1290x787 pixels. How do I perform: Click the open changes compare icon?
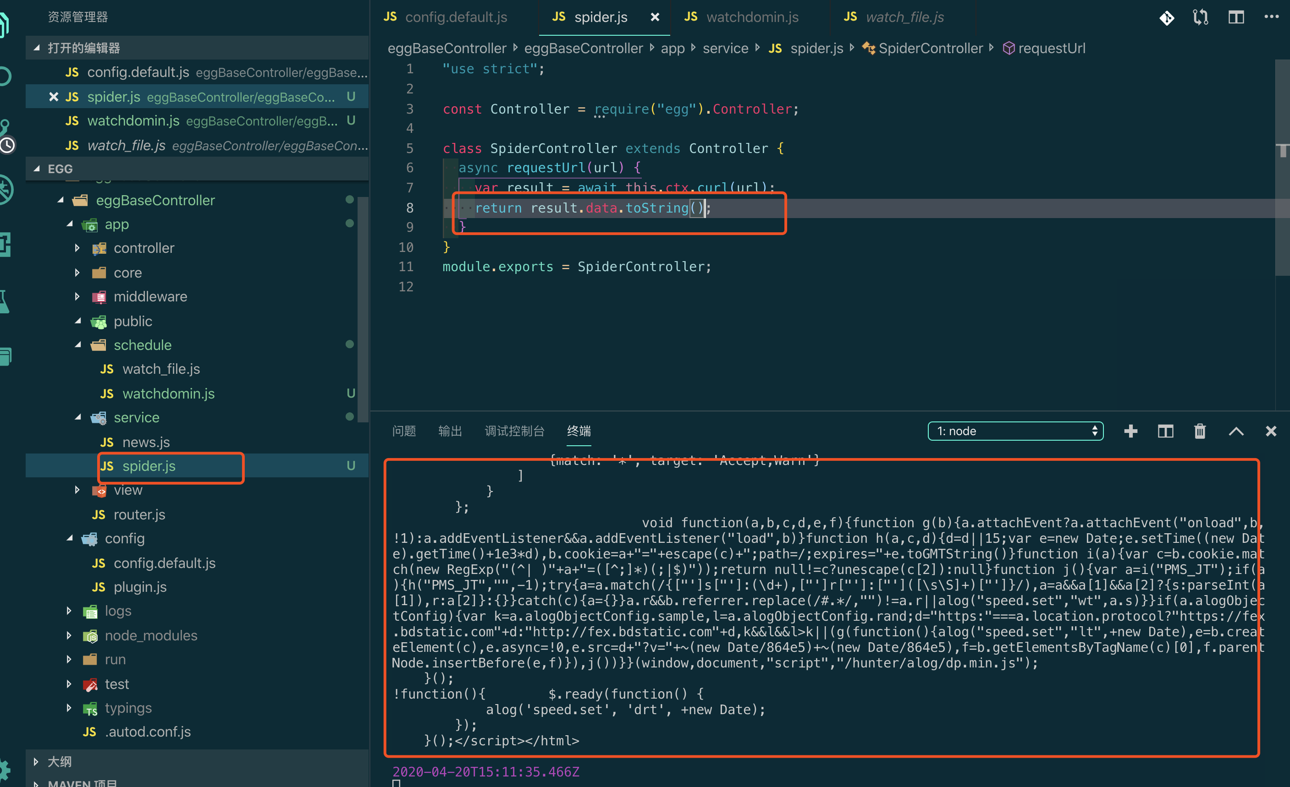1201,17
